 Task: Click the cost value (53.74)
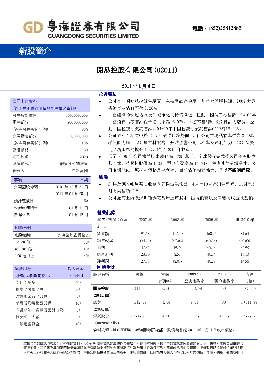145,241
